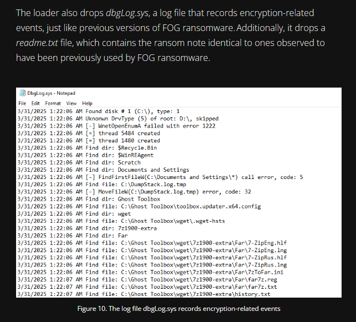Click the Figure 10 caption text
Screen dimensions: 356x322
(177, 309)
